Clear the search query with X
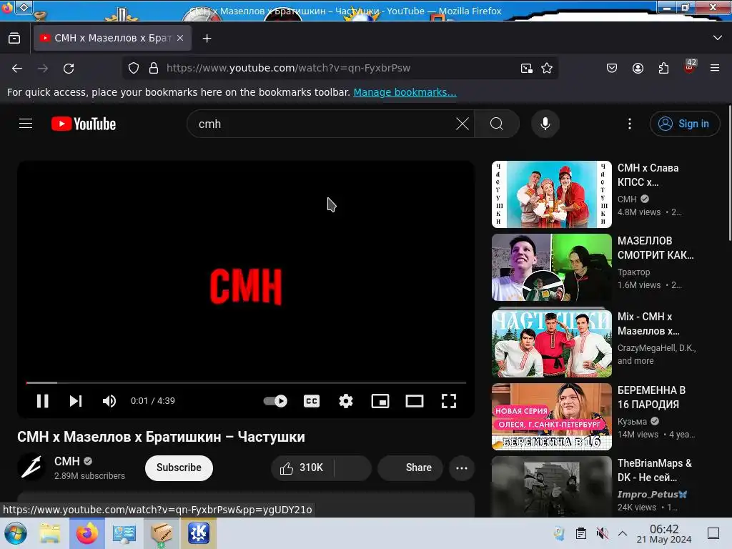Image resolution: width=732 pixels, height=549 pixels. (x=463, y=124)
